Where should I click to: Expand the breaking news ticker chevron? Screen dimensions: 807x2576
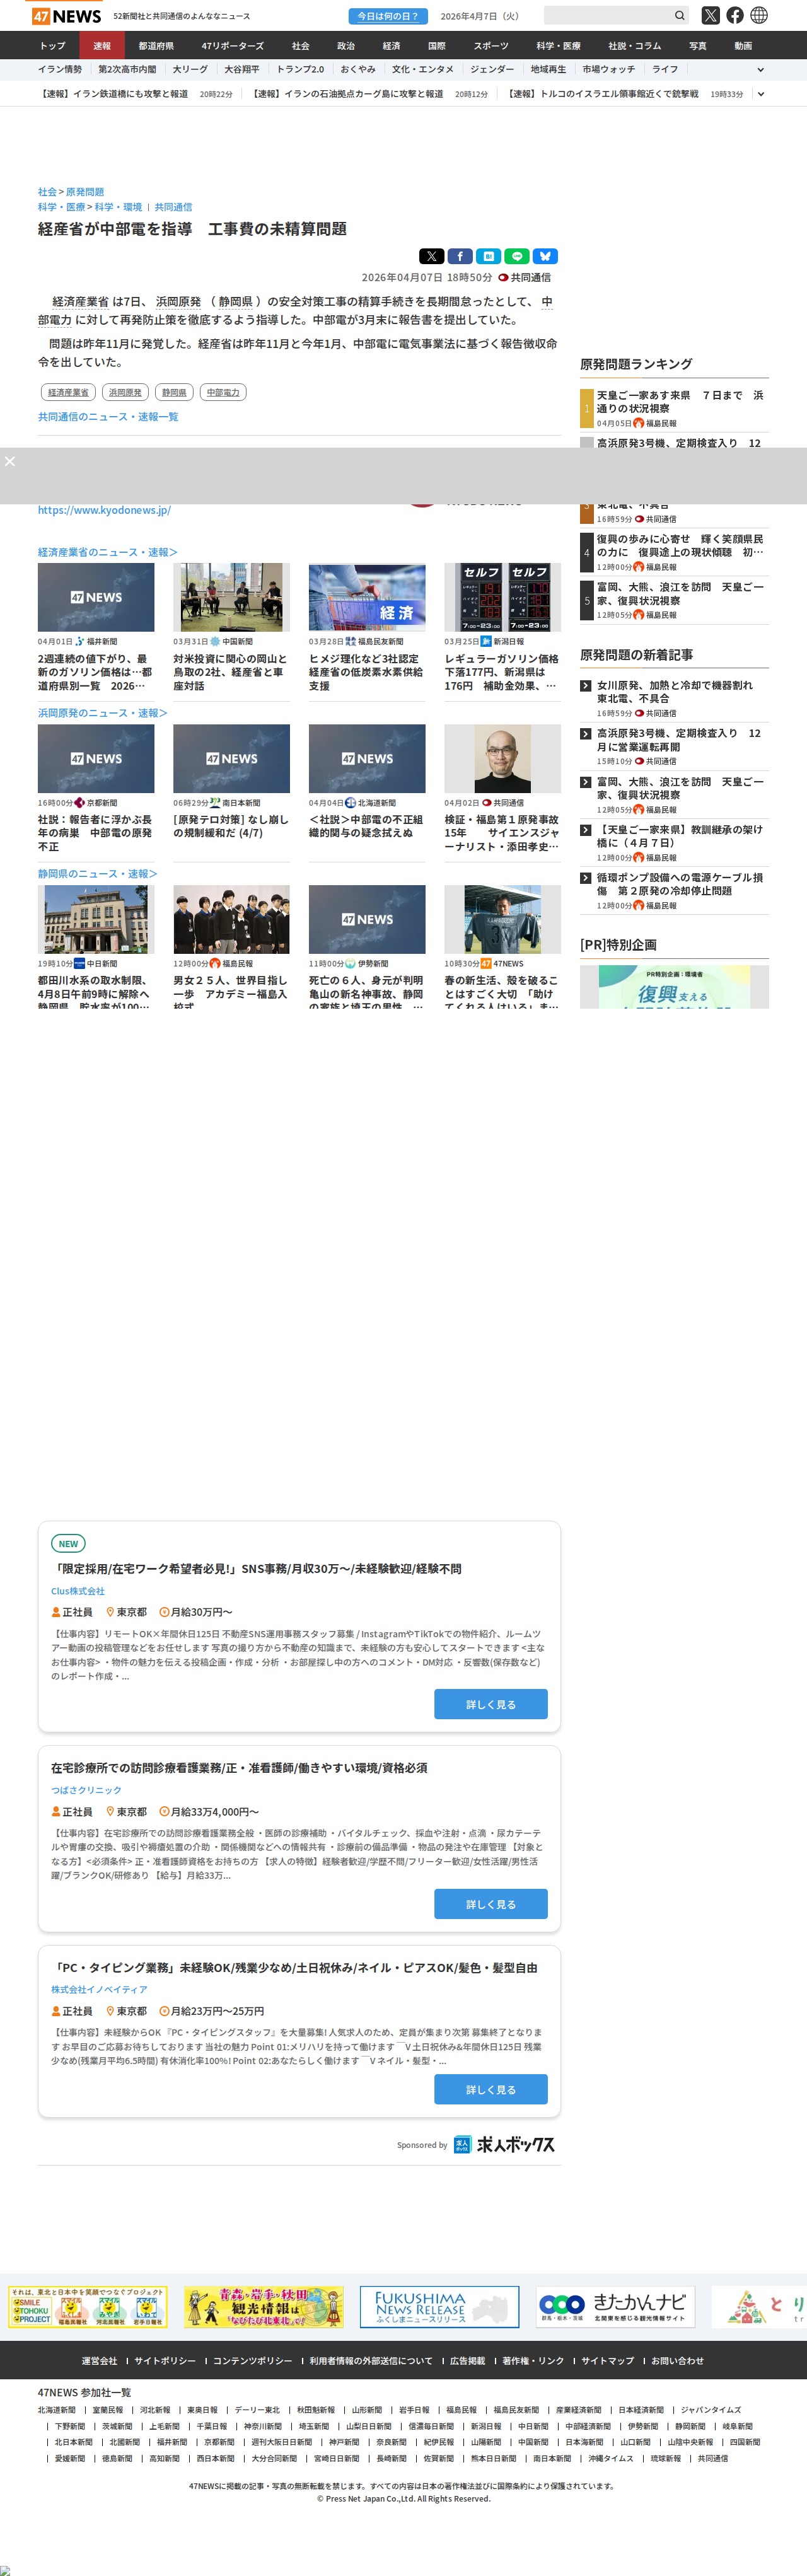pos(760,94)
